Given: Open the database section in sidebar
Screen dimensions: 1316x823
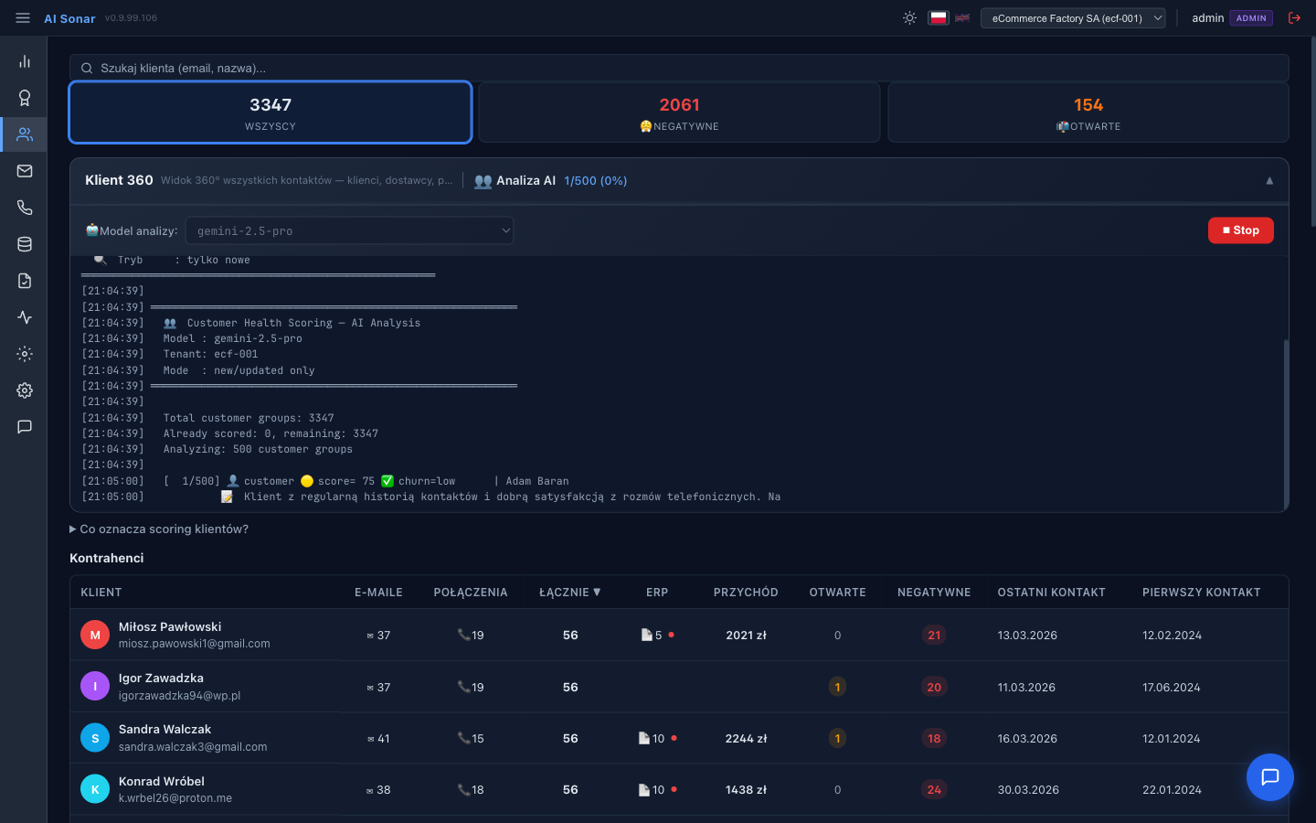Looking at the screenshot, I should (x=25, y=244).
